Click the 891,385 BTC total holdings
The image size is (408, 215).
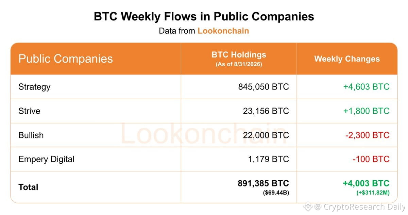(263, 183)
